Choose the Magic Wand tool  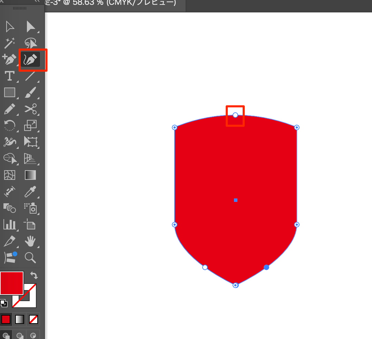tap(9, 43)
